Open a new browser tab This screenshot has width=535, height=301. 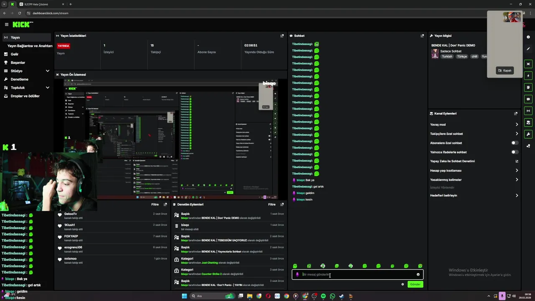(x=70, y=4)
